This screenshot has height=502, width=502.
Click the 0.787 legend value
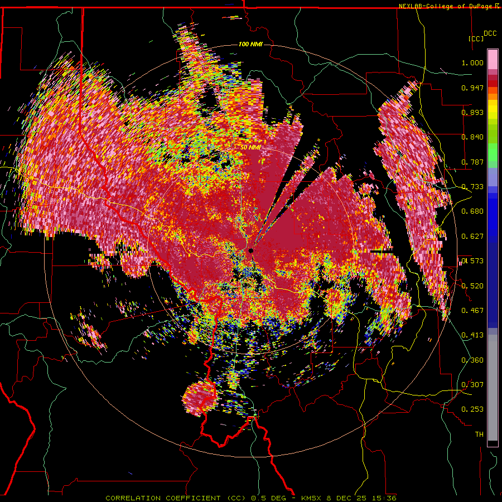(x=472, y=162)
